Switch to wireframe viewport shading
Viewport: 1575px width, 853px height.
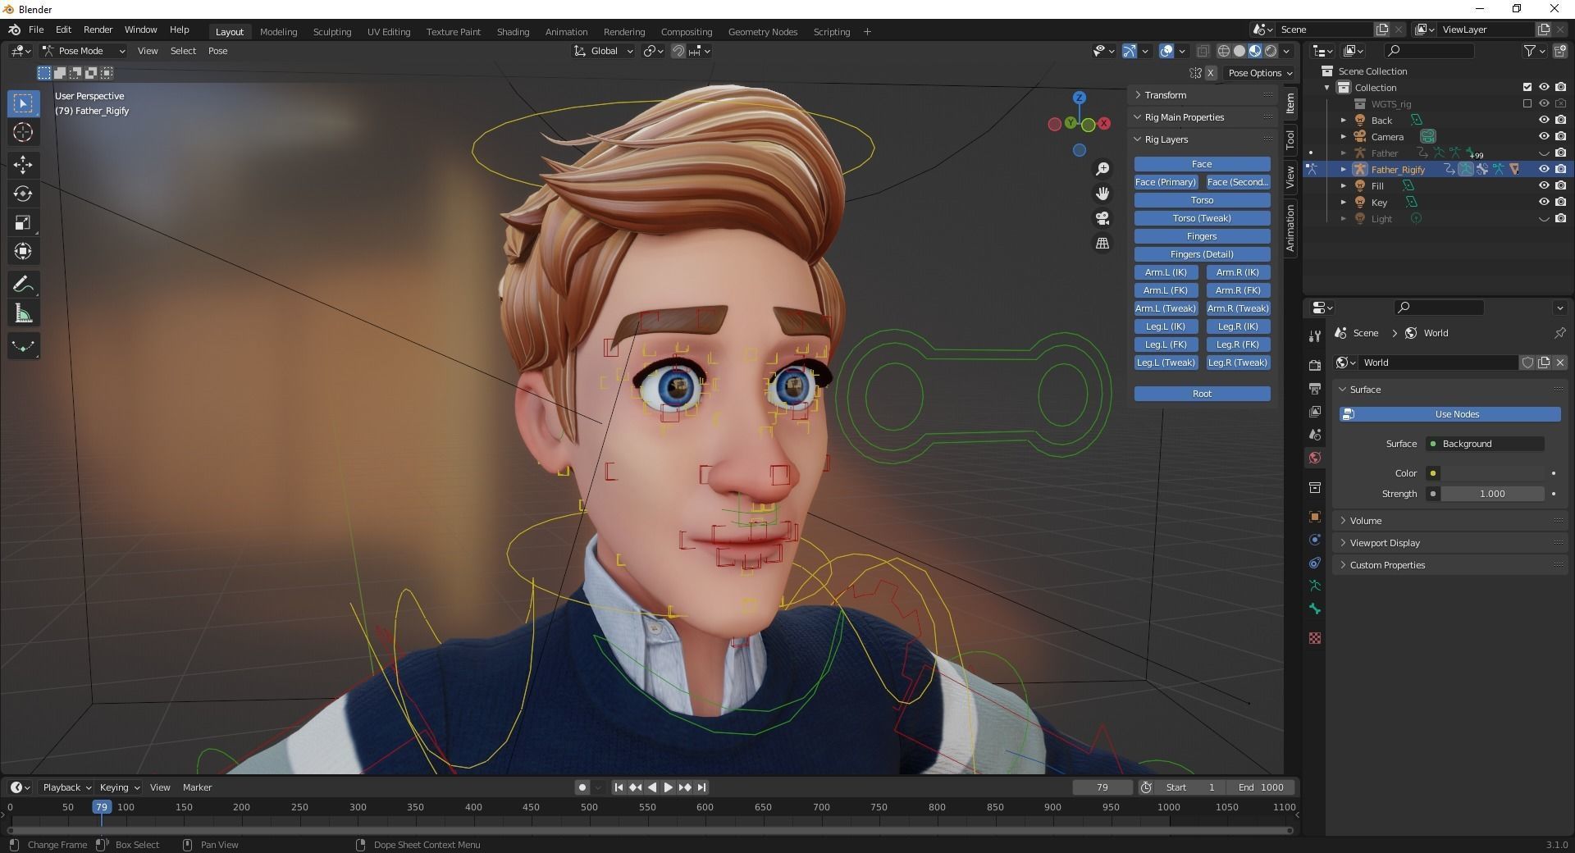pyautogui.click(x=1224, y=51)
